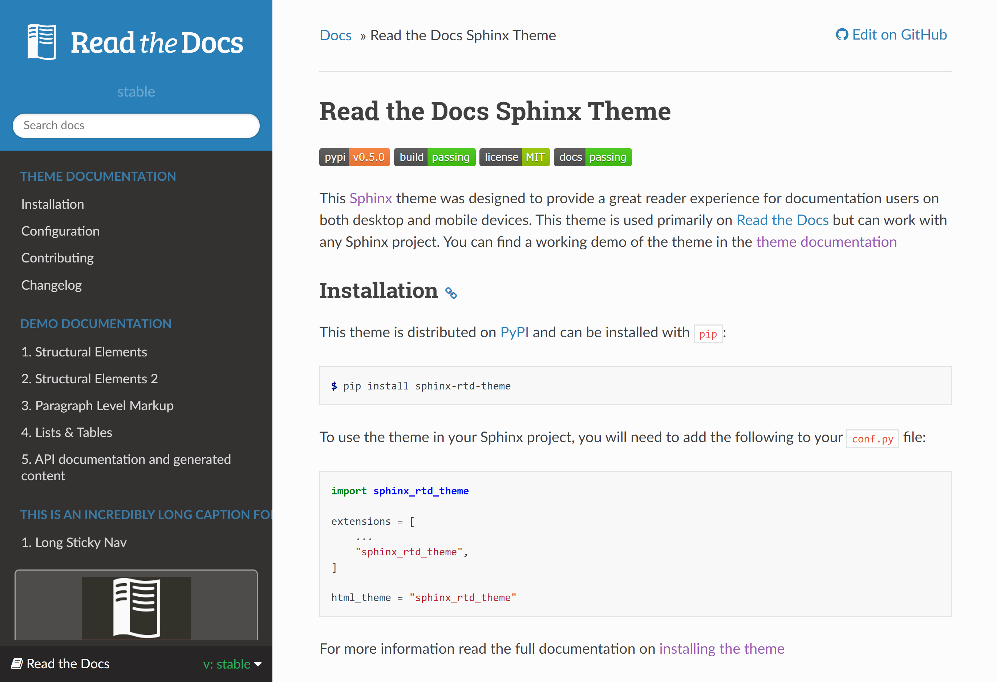Open the installing the theme link
The height and width of the screenshot is (682, 997).
click(x=721, y=649)
